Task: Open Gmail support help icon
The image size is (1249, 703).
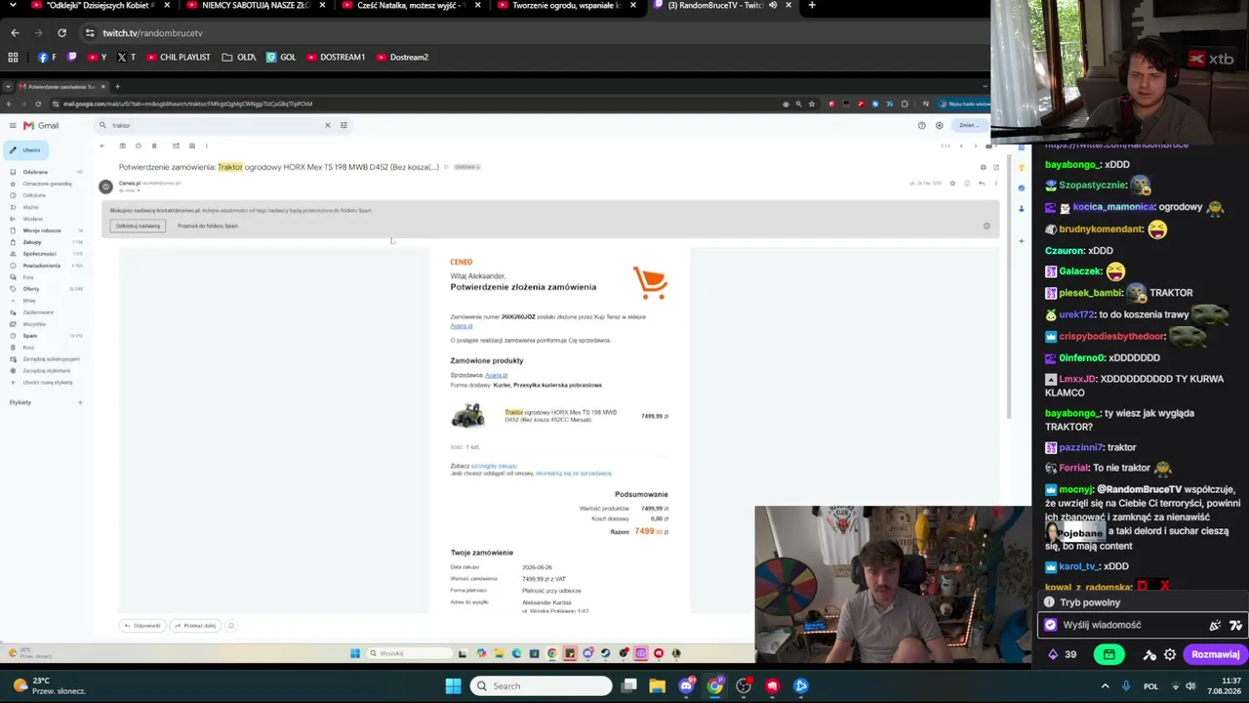Action: coord(921,125)
